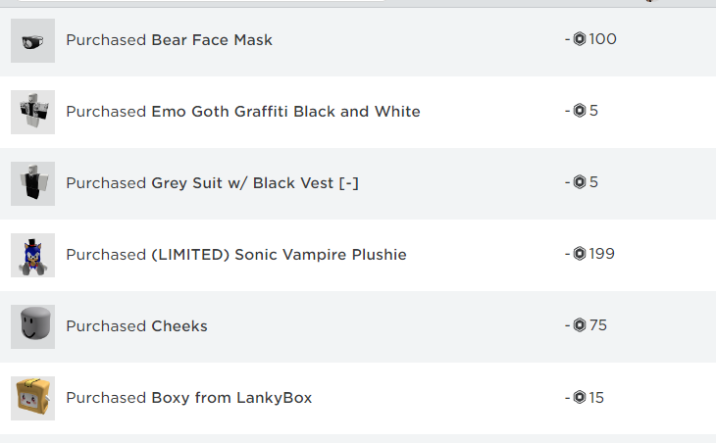Click the Emo Goth Graffiti shirt thumbnail
Image resolution: width=716 pixels, height=443 pixels.
33,113
